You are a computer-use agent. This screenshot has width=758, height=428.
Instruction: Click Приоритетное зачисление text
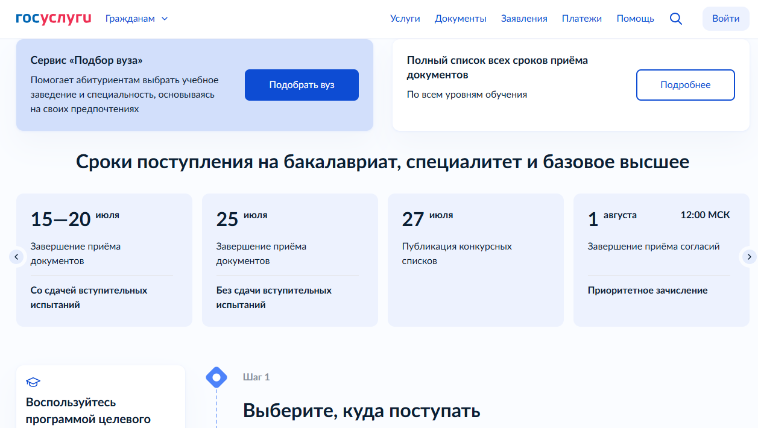648,291
